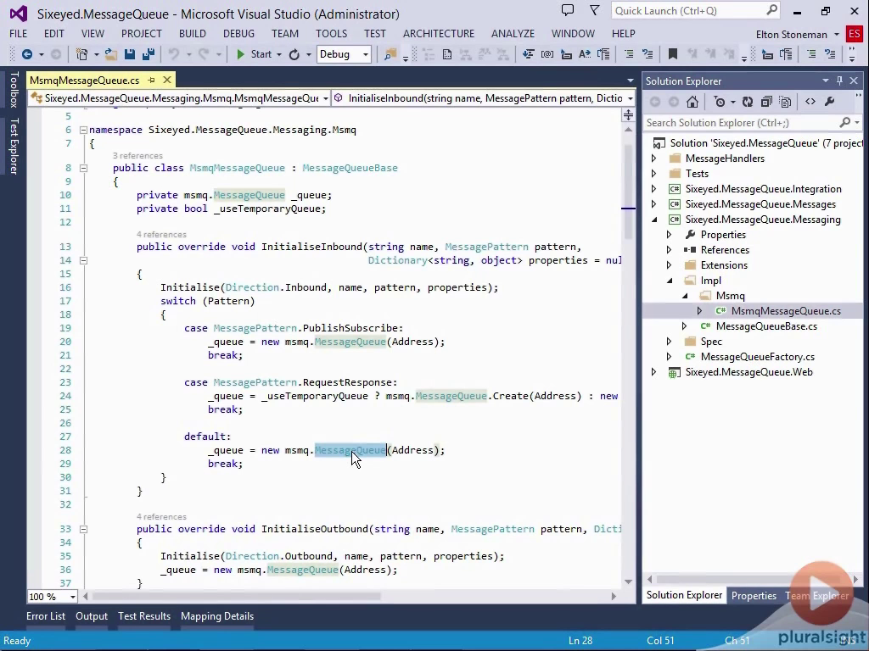Screen dimensions: 869x651
Task: Open the notifications filter funnel icon
Action: [595, 10]
